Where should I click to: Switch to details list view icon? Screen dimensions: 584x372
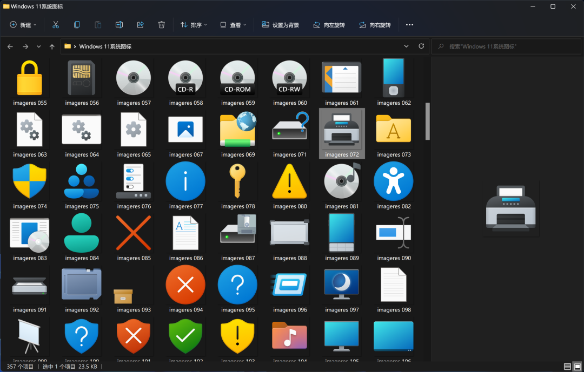point(567,367)
